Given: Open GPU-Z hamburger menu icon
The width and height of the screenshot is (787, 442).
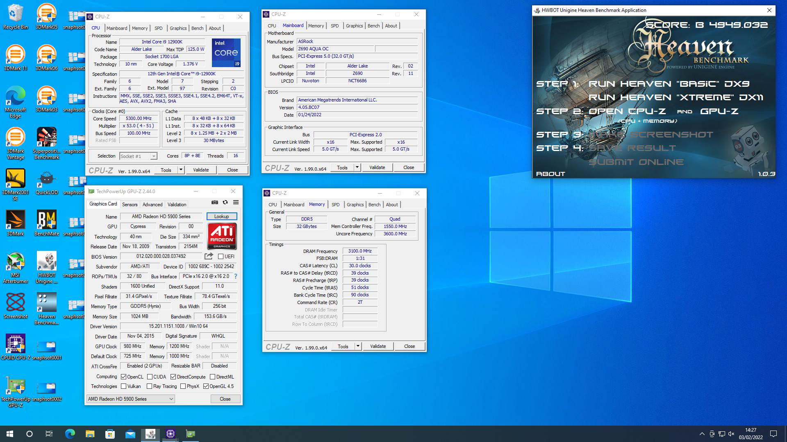Looking at the screenshot, I should [x=236, y=202].
